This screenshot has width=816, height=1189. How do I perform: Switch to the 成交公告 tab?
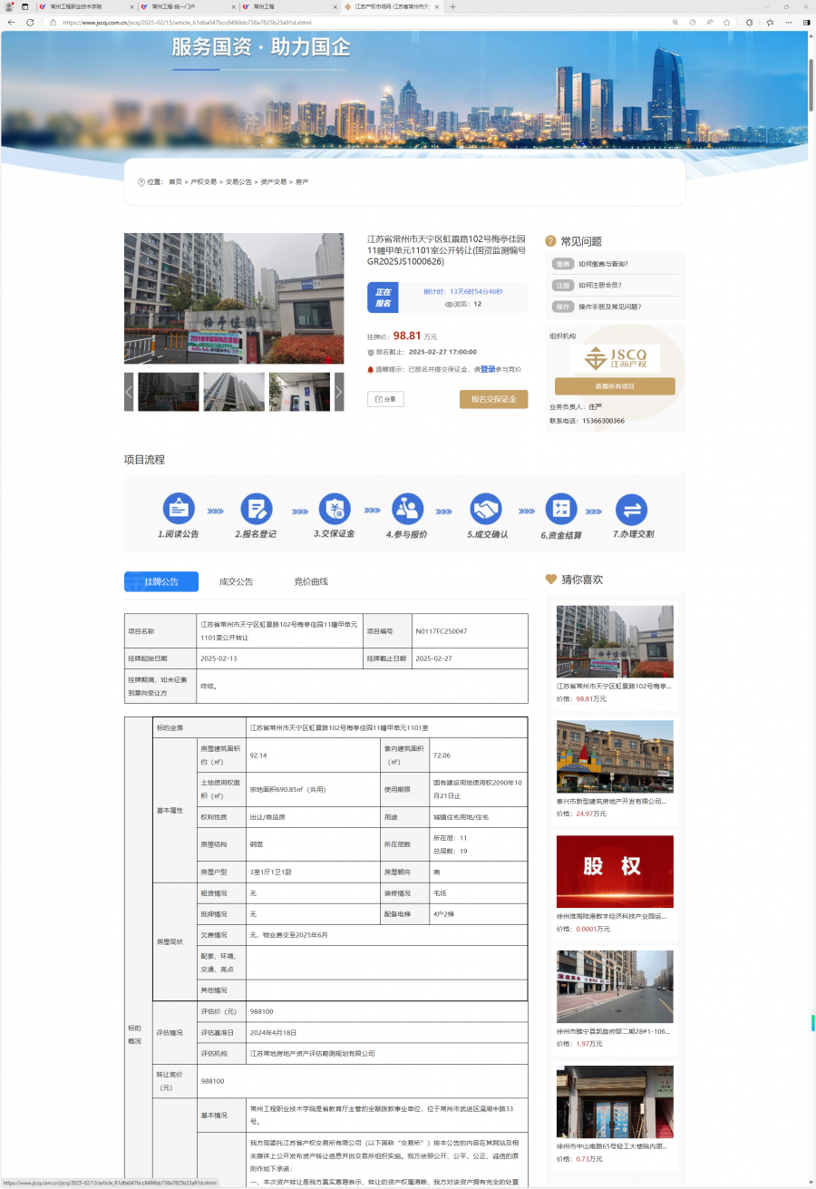pos(236,581)
